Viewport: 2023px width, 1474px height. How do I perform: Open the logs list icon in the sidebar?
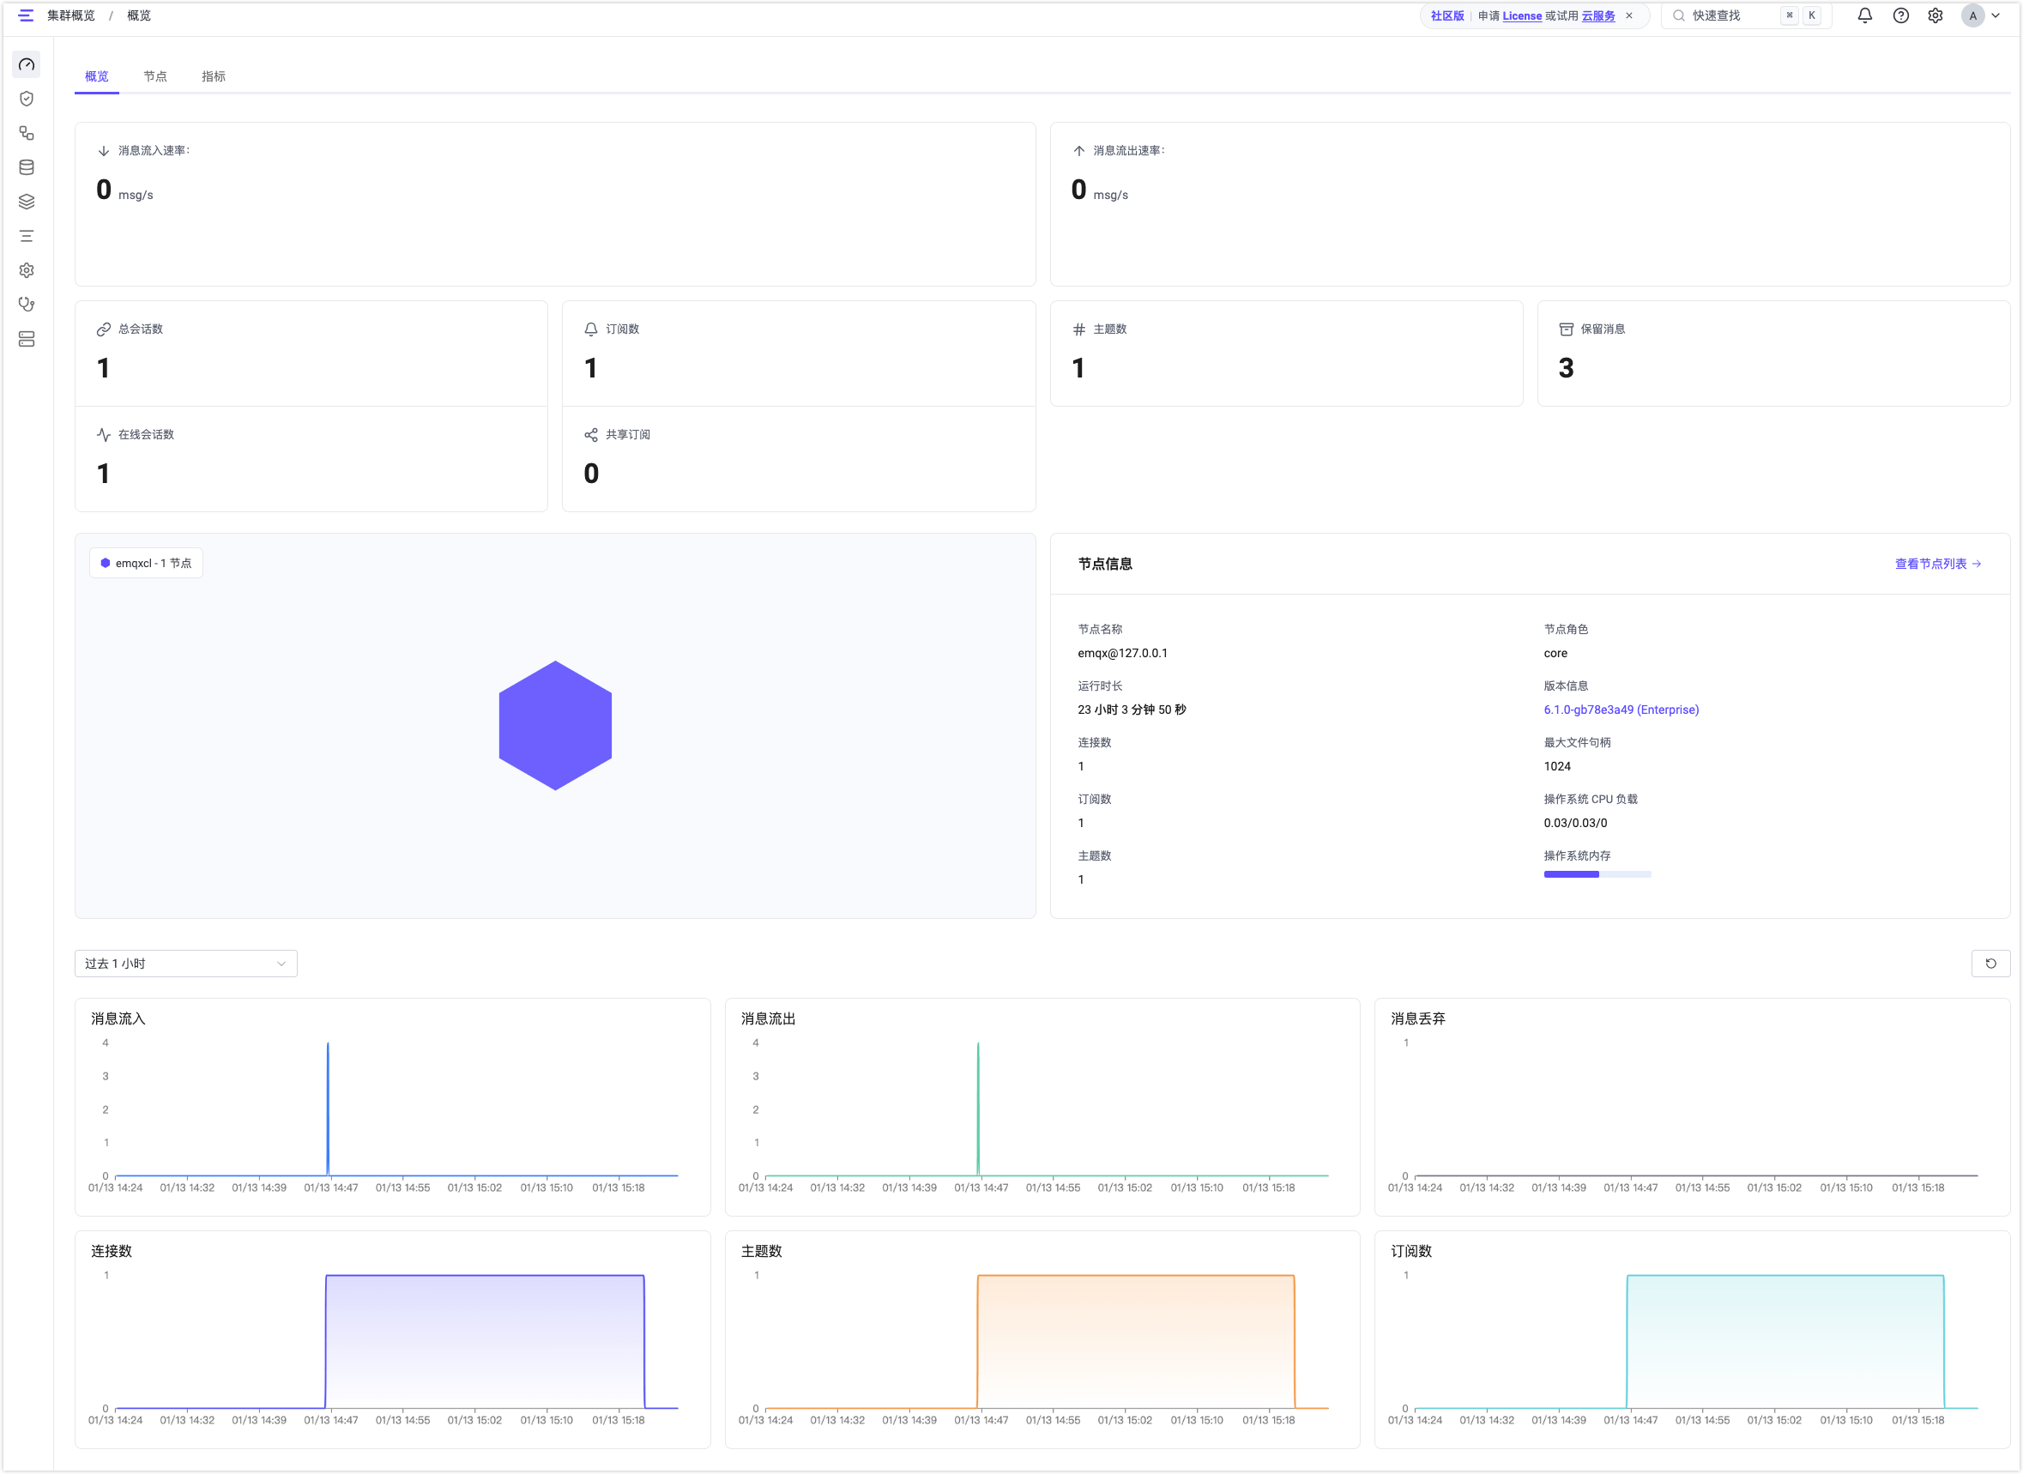26,236
